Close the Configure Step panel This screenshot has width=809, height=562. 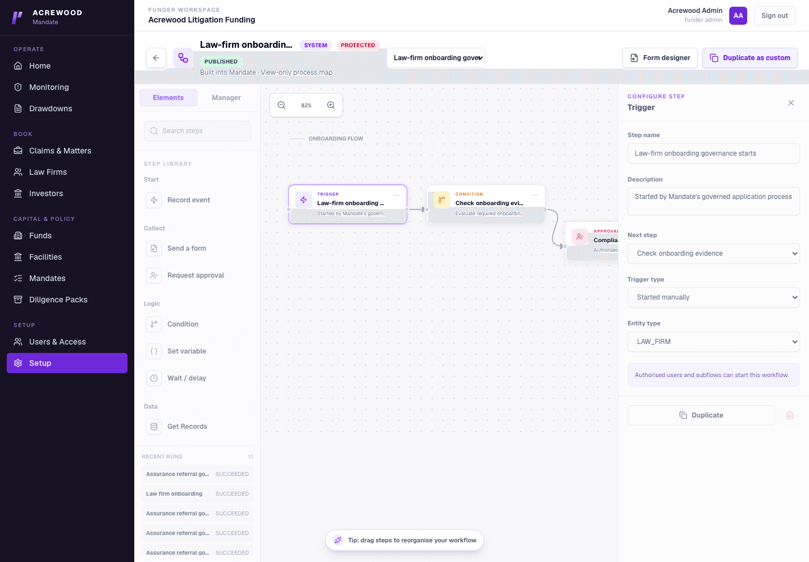point(791,103)
